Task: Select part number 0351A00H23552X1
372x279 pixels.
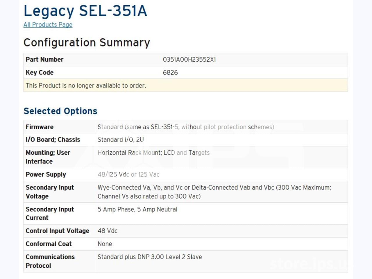Action: (189, 60)
